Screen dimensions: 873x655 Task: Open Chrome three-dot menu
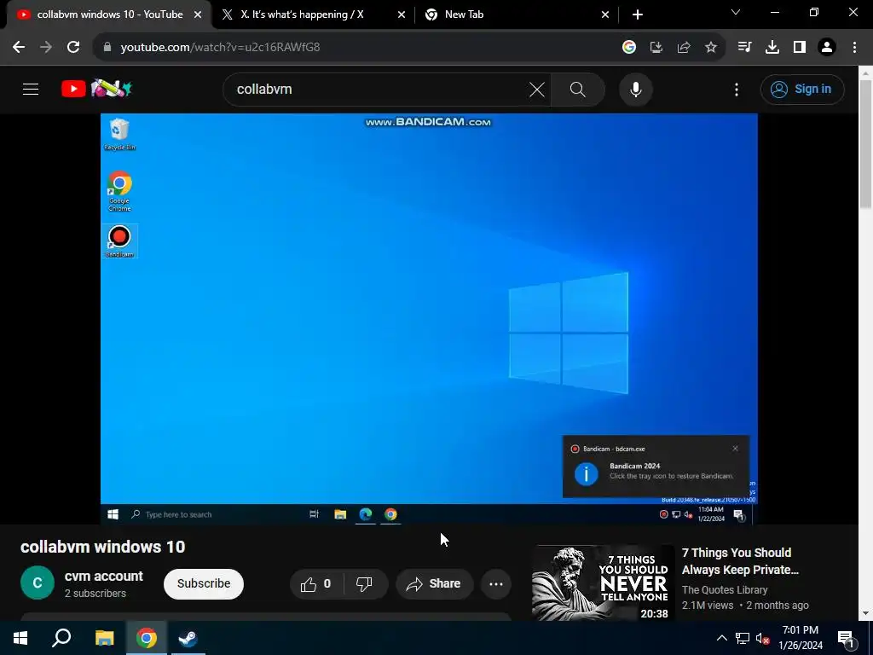pos(854,47)
